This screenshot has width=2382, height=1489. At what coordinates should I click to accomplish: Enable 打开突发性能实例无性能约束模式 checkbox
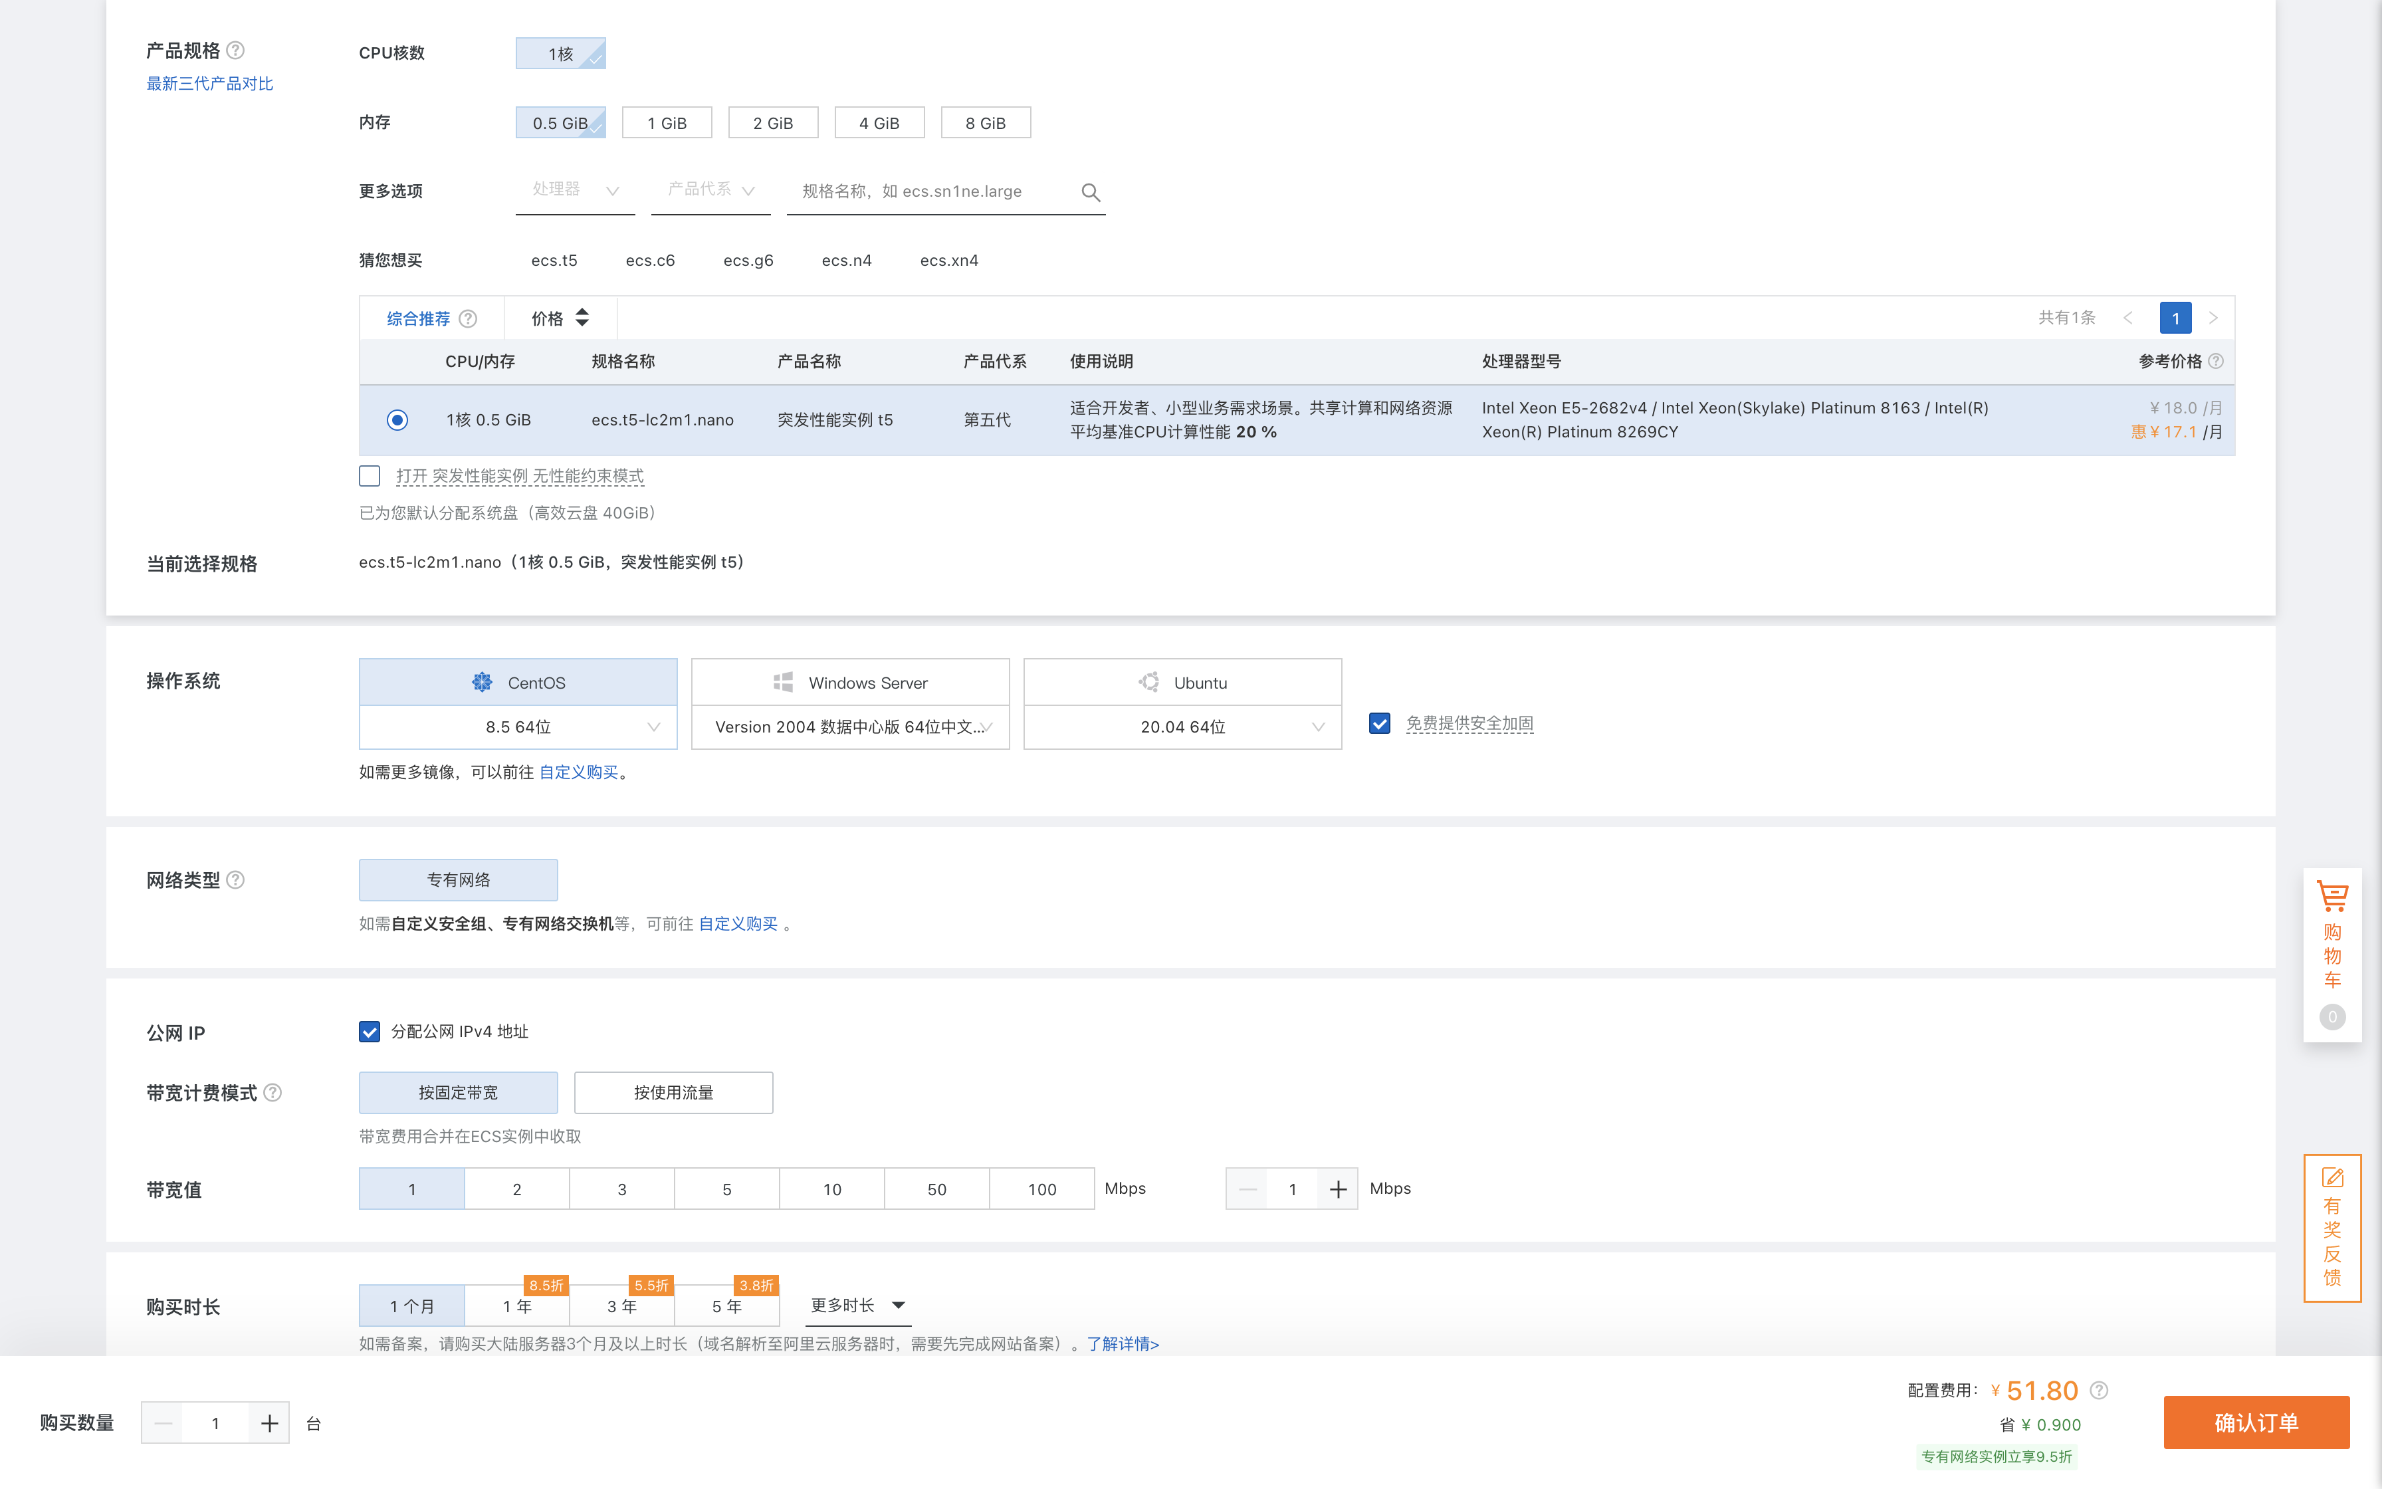369,476
